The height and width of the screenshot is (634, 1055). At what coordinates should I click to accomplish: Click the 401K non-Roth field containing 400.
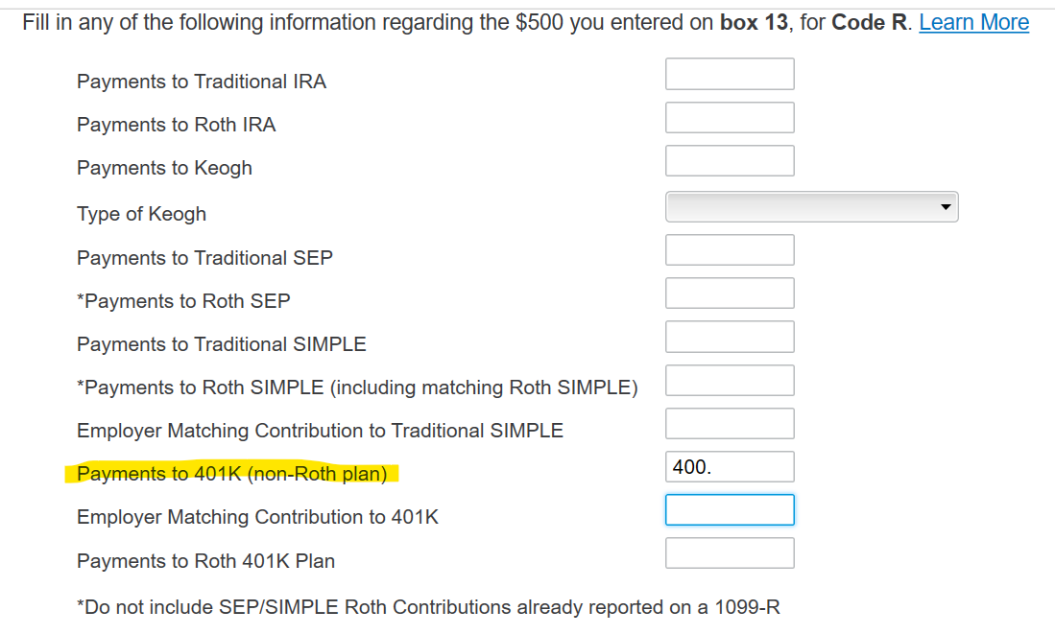tap(730, 467)
